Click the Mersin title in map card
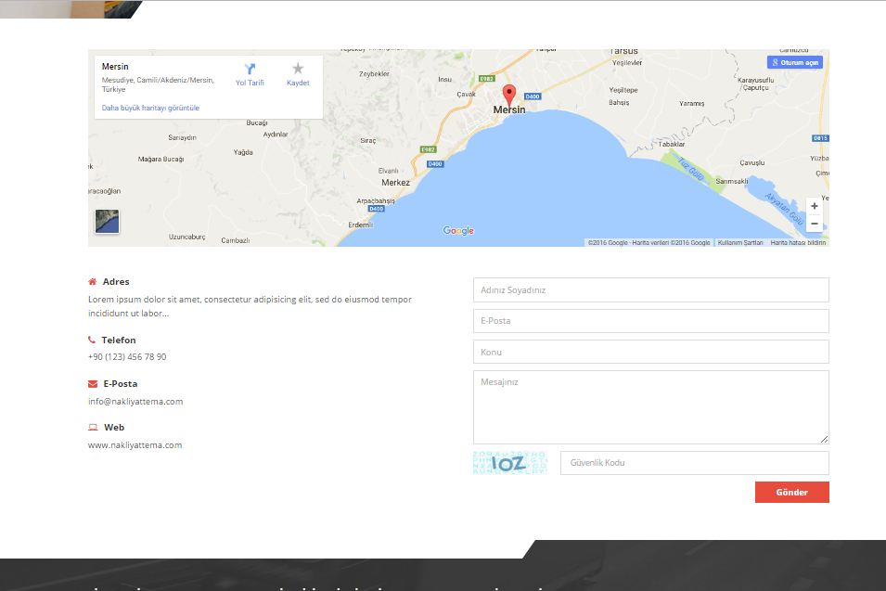 [115, 67]
